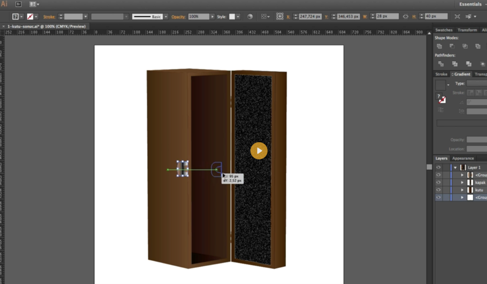Switch to the Layers panel tab
Screen dimensions: 487x284
tap(441, 158)
